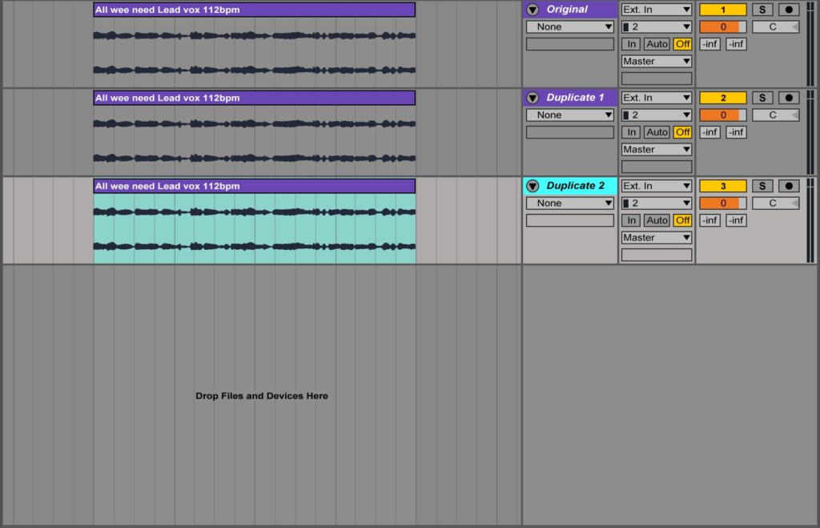Image resolution: width=820 pixels, height=528 pixels.
Task: Click the highlighted waveform on Duplicate 2 track
Action: coord(254,228)
